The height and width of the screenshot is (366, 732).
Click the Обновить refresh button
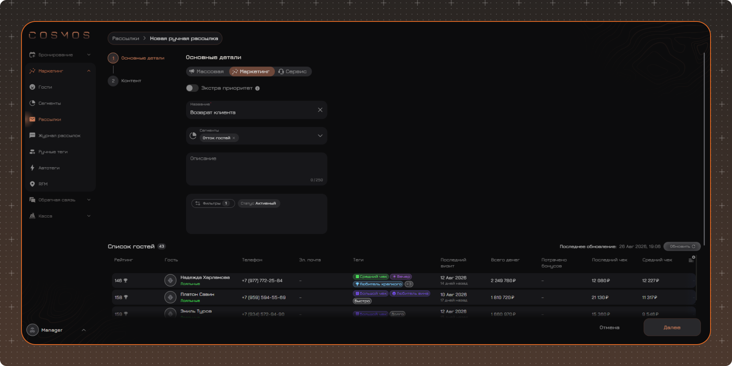682,246
